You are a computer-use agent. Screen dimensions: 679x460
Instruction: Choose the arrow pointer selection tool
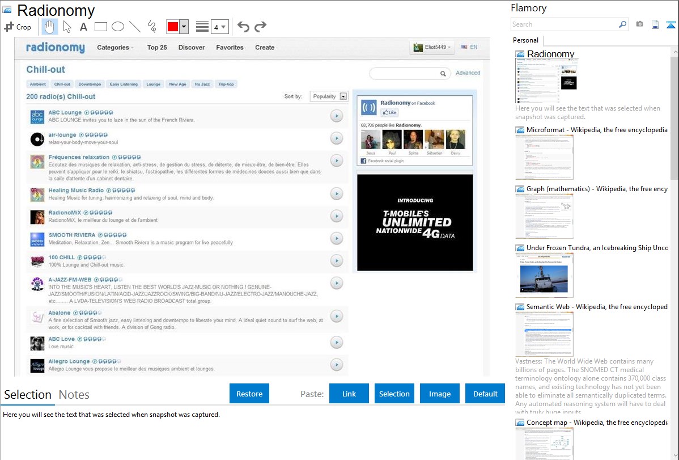click(x=67, y=27)
